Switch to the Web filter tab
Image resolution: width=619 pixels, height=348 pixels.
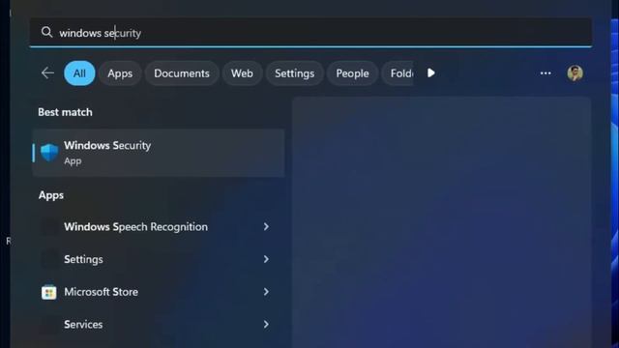(242, 73)
